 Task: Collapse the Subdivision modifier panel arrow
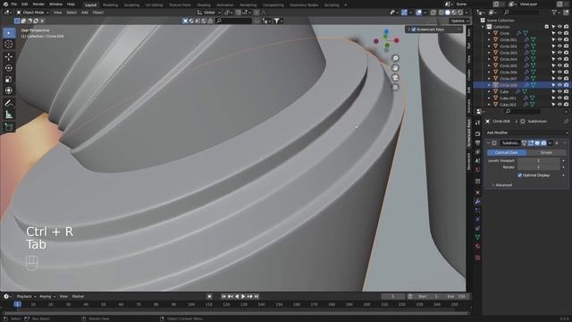489,143
